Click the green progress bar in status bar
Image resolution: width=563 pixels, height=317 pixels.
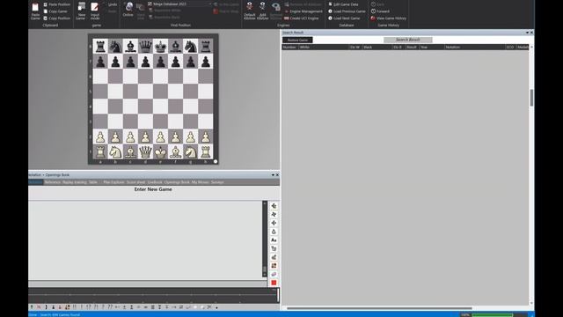click(x=493, y=315)
